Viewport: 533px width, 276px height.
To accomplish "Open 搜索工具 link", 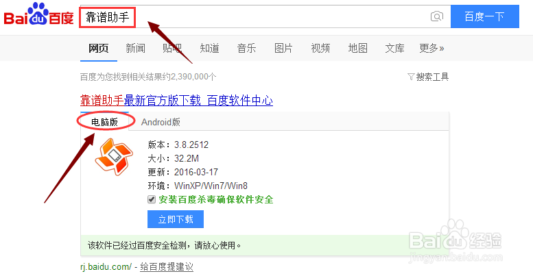I will point(432,77).
